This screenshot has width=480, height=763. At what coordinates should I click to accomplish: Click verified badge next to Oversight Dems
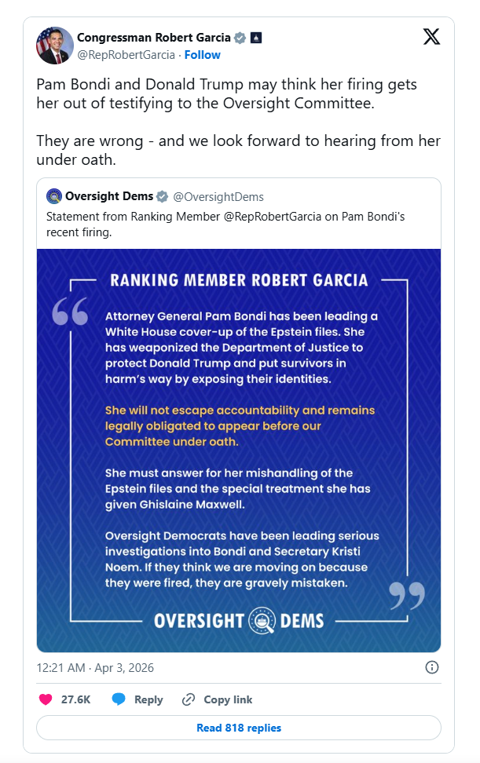162,196
